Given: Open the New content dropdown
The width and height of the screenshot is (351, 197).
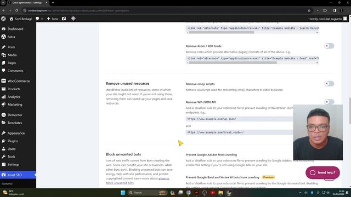Looking at the screenshot, I should pos(53,19).
